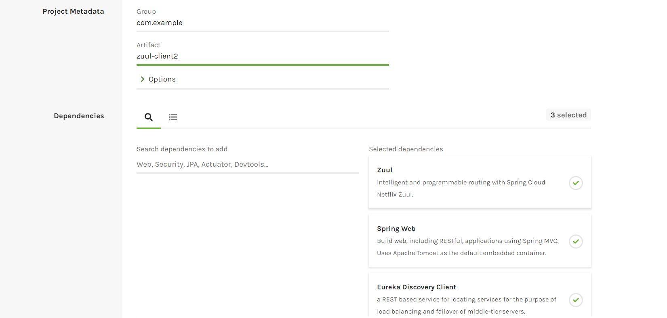Click the Zuul routing description text

tap(461, 188)
